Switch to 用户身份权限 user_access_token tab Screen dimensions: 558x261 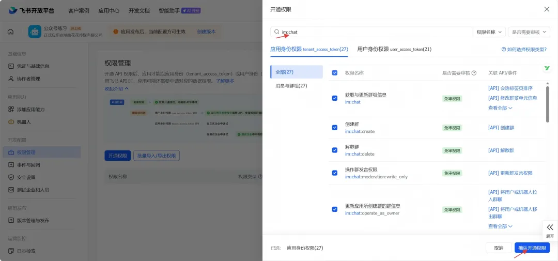tap(394, 49)
